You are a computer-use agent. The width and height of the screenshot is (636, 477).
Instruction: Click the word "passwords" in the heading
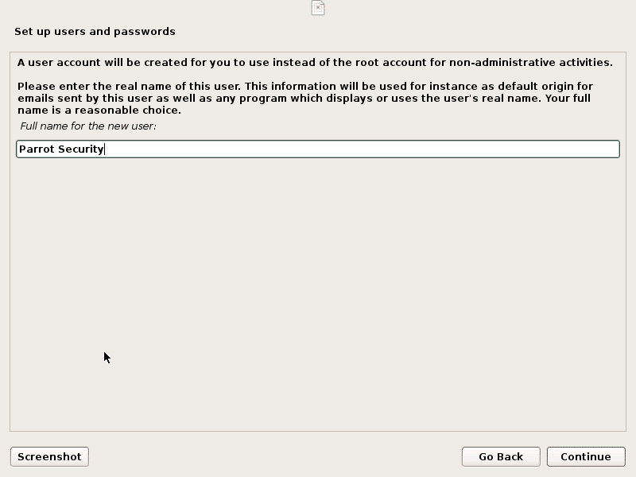148,32
